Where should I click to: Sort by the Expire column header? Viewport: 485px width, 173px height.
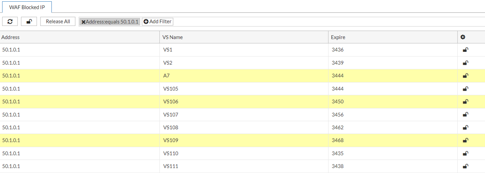[338, 37]
